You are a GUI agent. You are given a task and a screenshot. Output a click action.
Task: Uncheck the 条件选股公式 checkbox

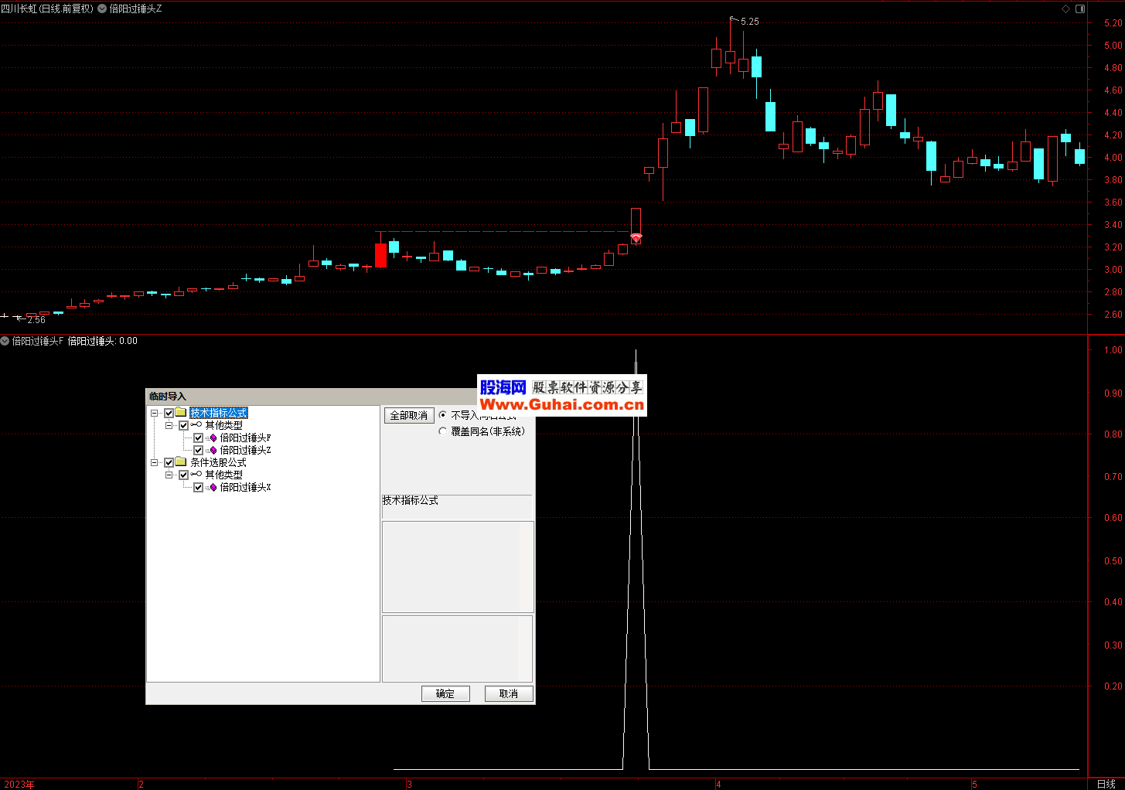[169, 462]
